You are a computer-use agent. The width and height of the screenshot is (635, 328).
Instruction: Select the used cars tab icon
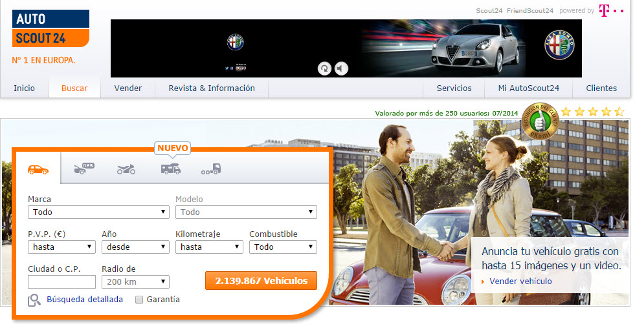pos(38,170)
